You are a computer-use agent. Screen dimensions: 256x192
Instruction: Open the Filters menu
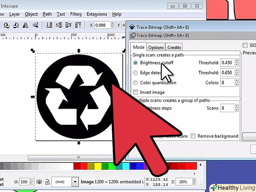point(76,14)
